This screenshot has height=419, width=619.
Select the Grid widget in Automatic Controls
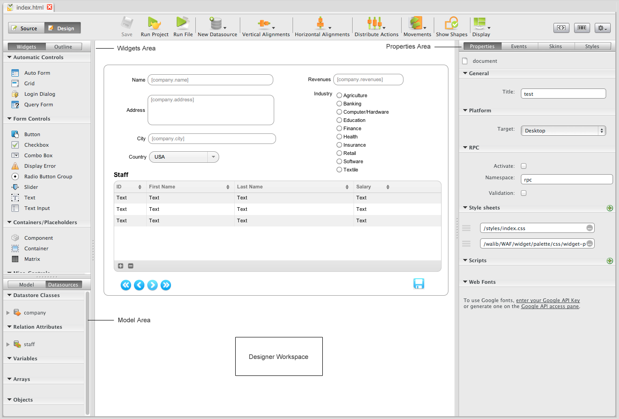(x=29, y=83)
